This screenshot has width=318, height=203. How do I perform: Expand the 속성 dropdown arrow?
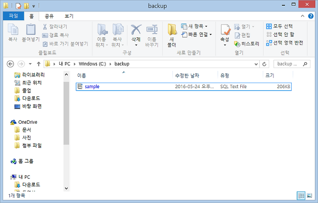point(225,45)
